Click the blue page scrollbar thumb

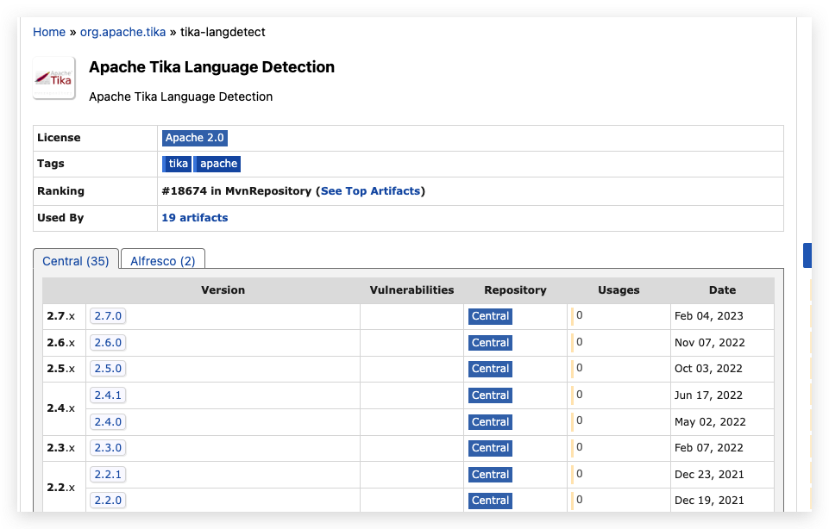pyautogui.click(x=807, y=256)
